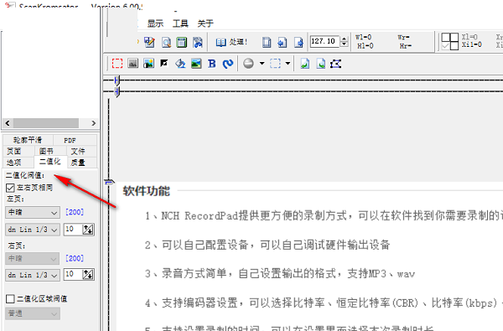This screenshot has height=331, width=503.
Task: Click the line 2、可以自己配置设备
Action: coord(267,245)
